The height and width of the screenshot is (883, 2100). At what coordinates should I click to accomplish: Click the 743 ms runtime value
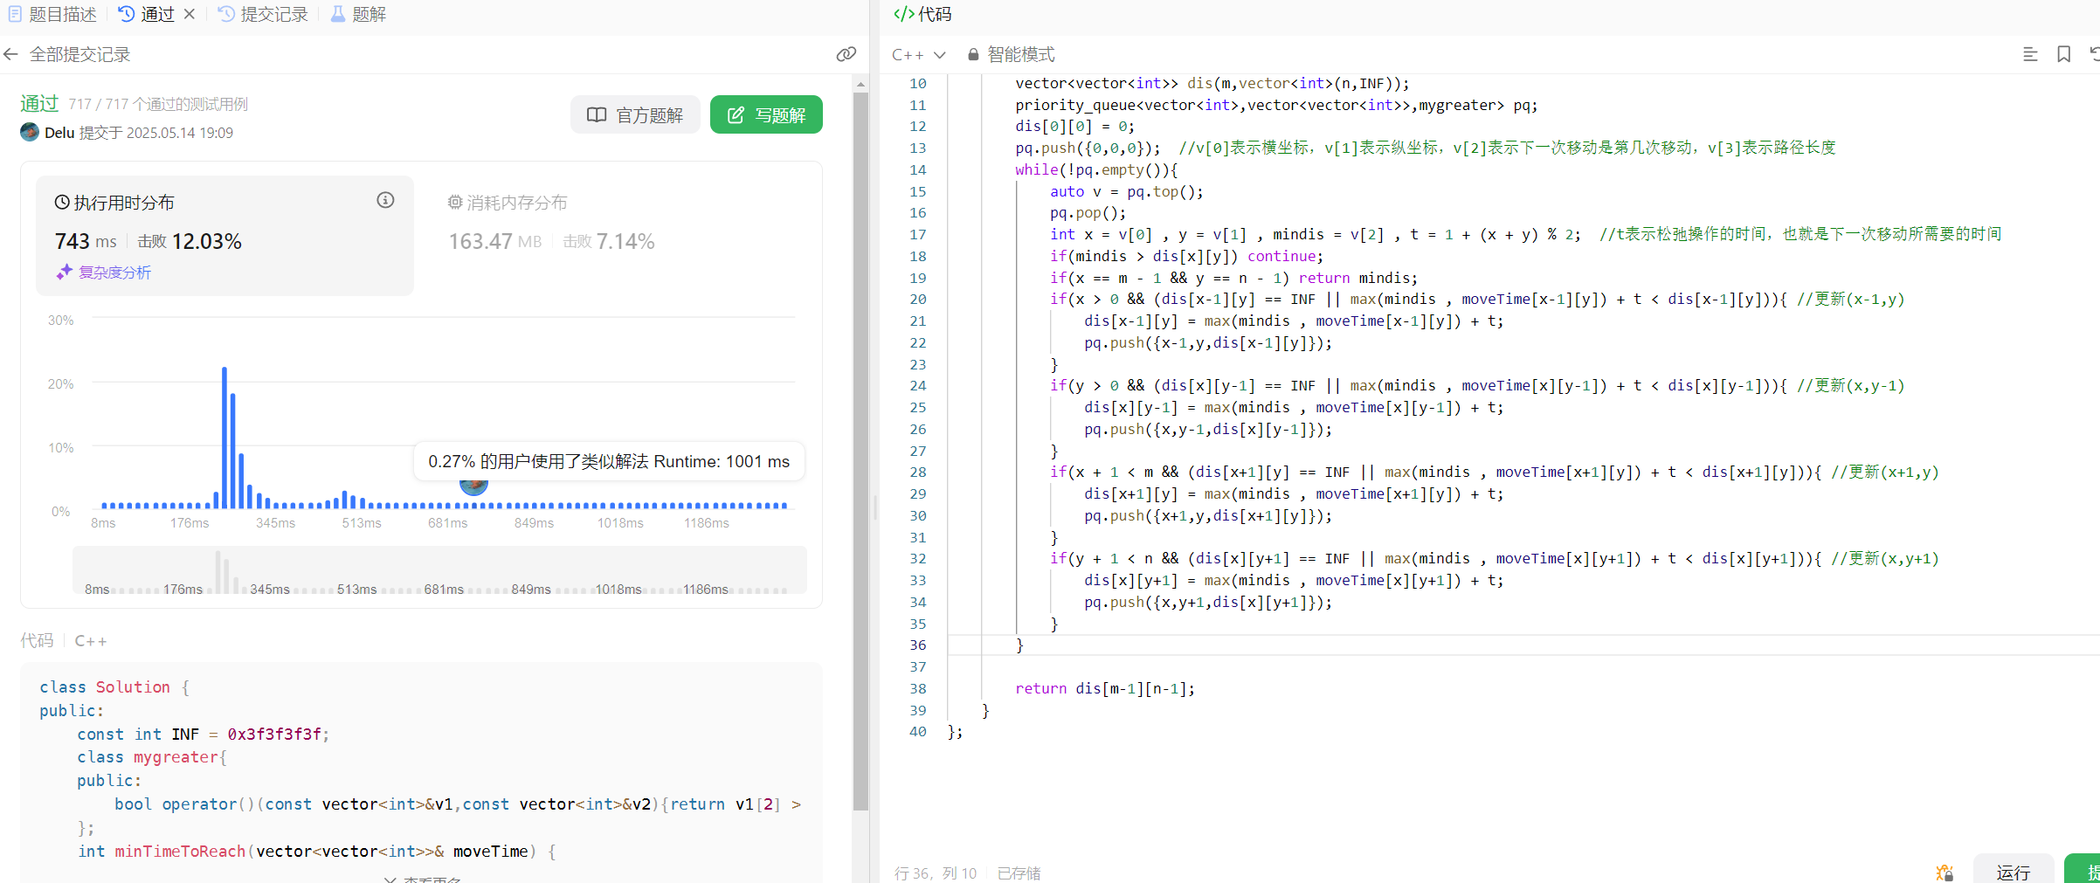coord(86,241)
